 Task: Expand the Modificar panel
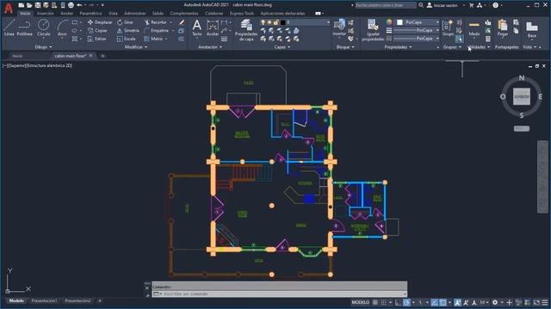click(136, 47)
